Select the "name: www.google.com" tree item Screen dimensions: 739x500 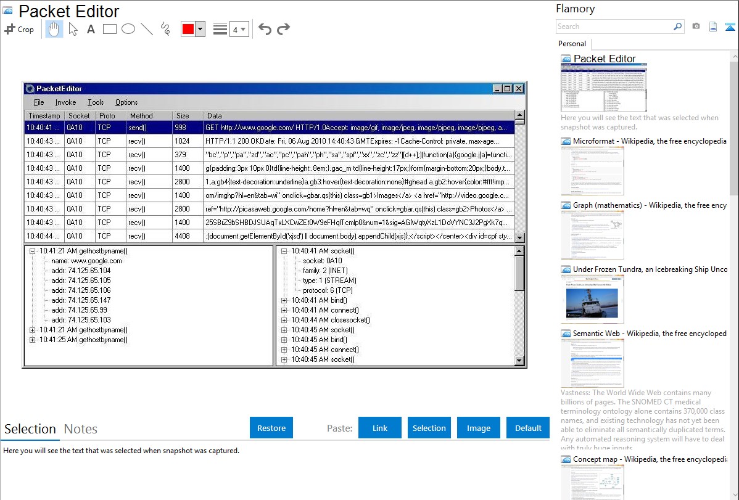click(x=87, y=261)
